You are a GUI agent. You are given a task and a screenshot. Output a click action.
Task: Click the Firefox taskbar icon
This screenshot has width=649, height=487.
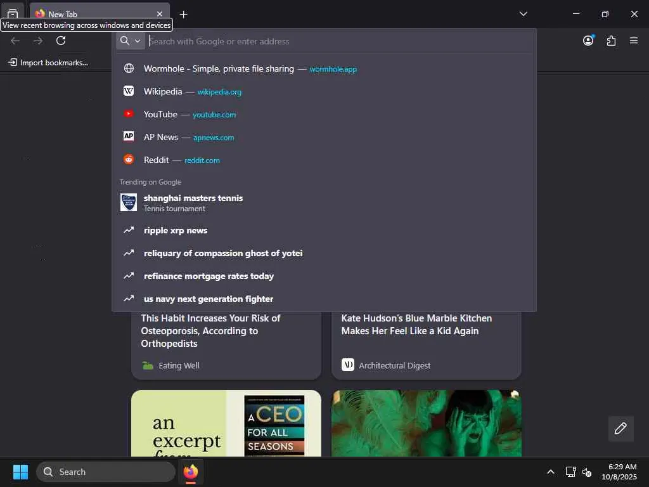pos(190,472)
